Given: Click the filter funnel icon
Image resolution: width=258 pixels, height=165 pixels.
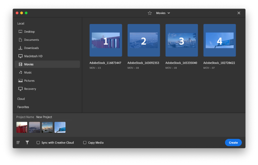Looking at the screenshot, I should coord(27,142).
